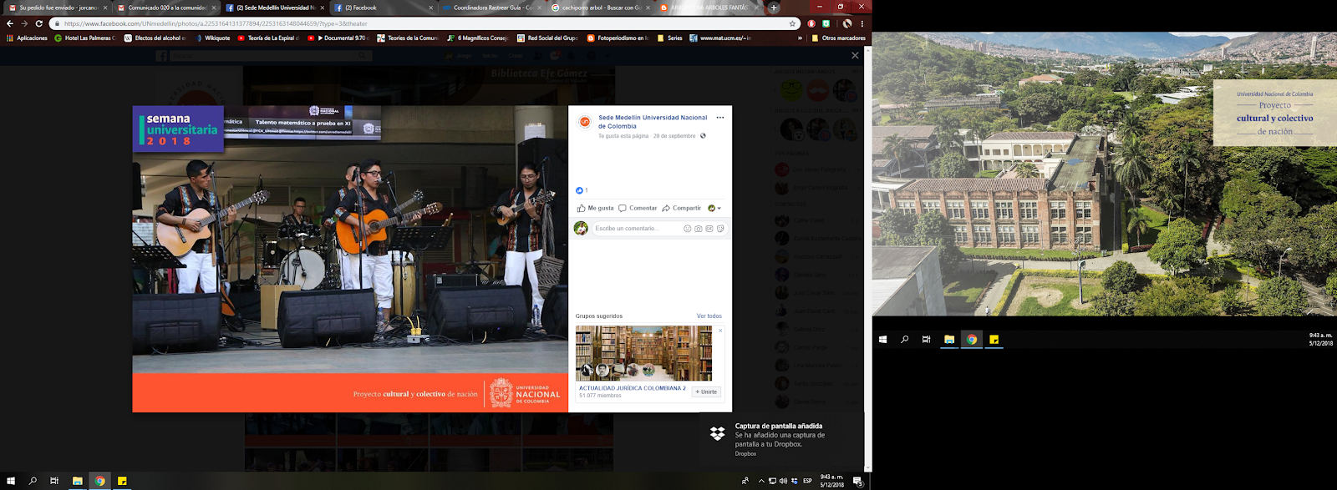Open 'ACTUALIDAD JURÍDICA COLOMBIANA 2' group
This screenshot has width=1337, height=490.
click(633, 388)
